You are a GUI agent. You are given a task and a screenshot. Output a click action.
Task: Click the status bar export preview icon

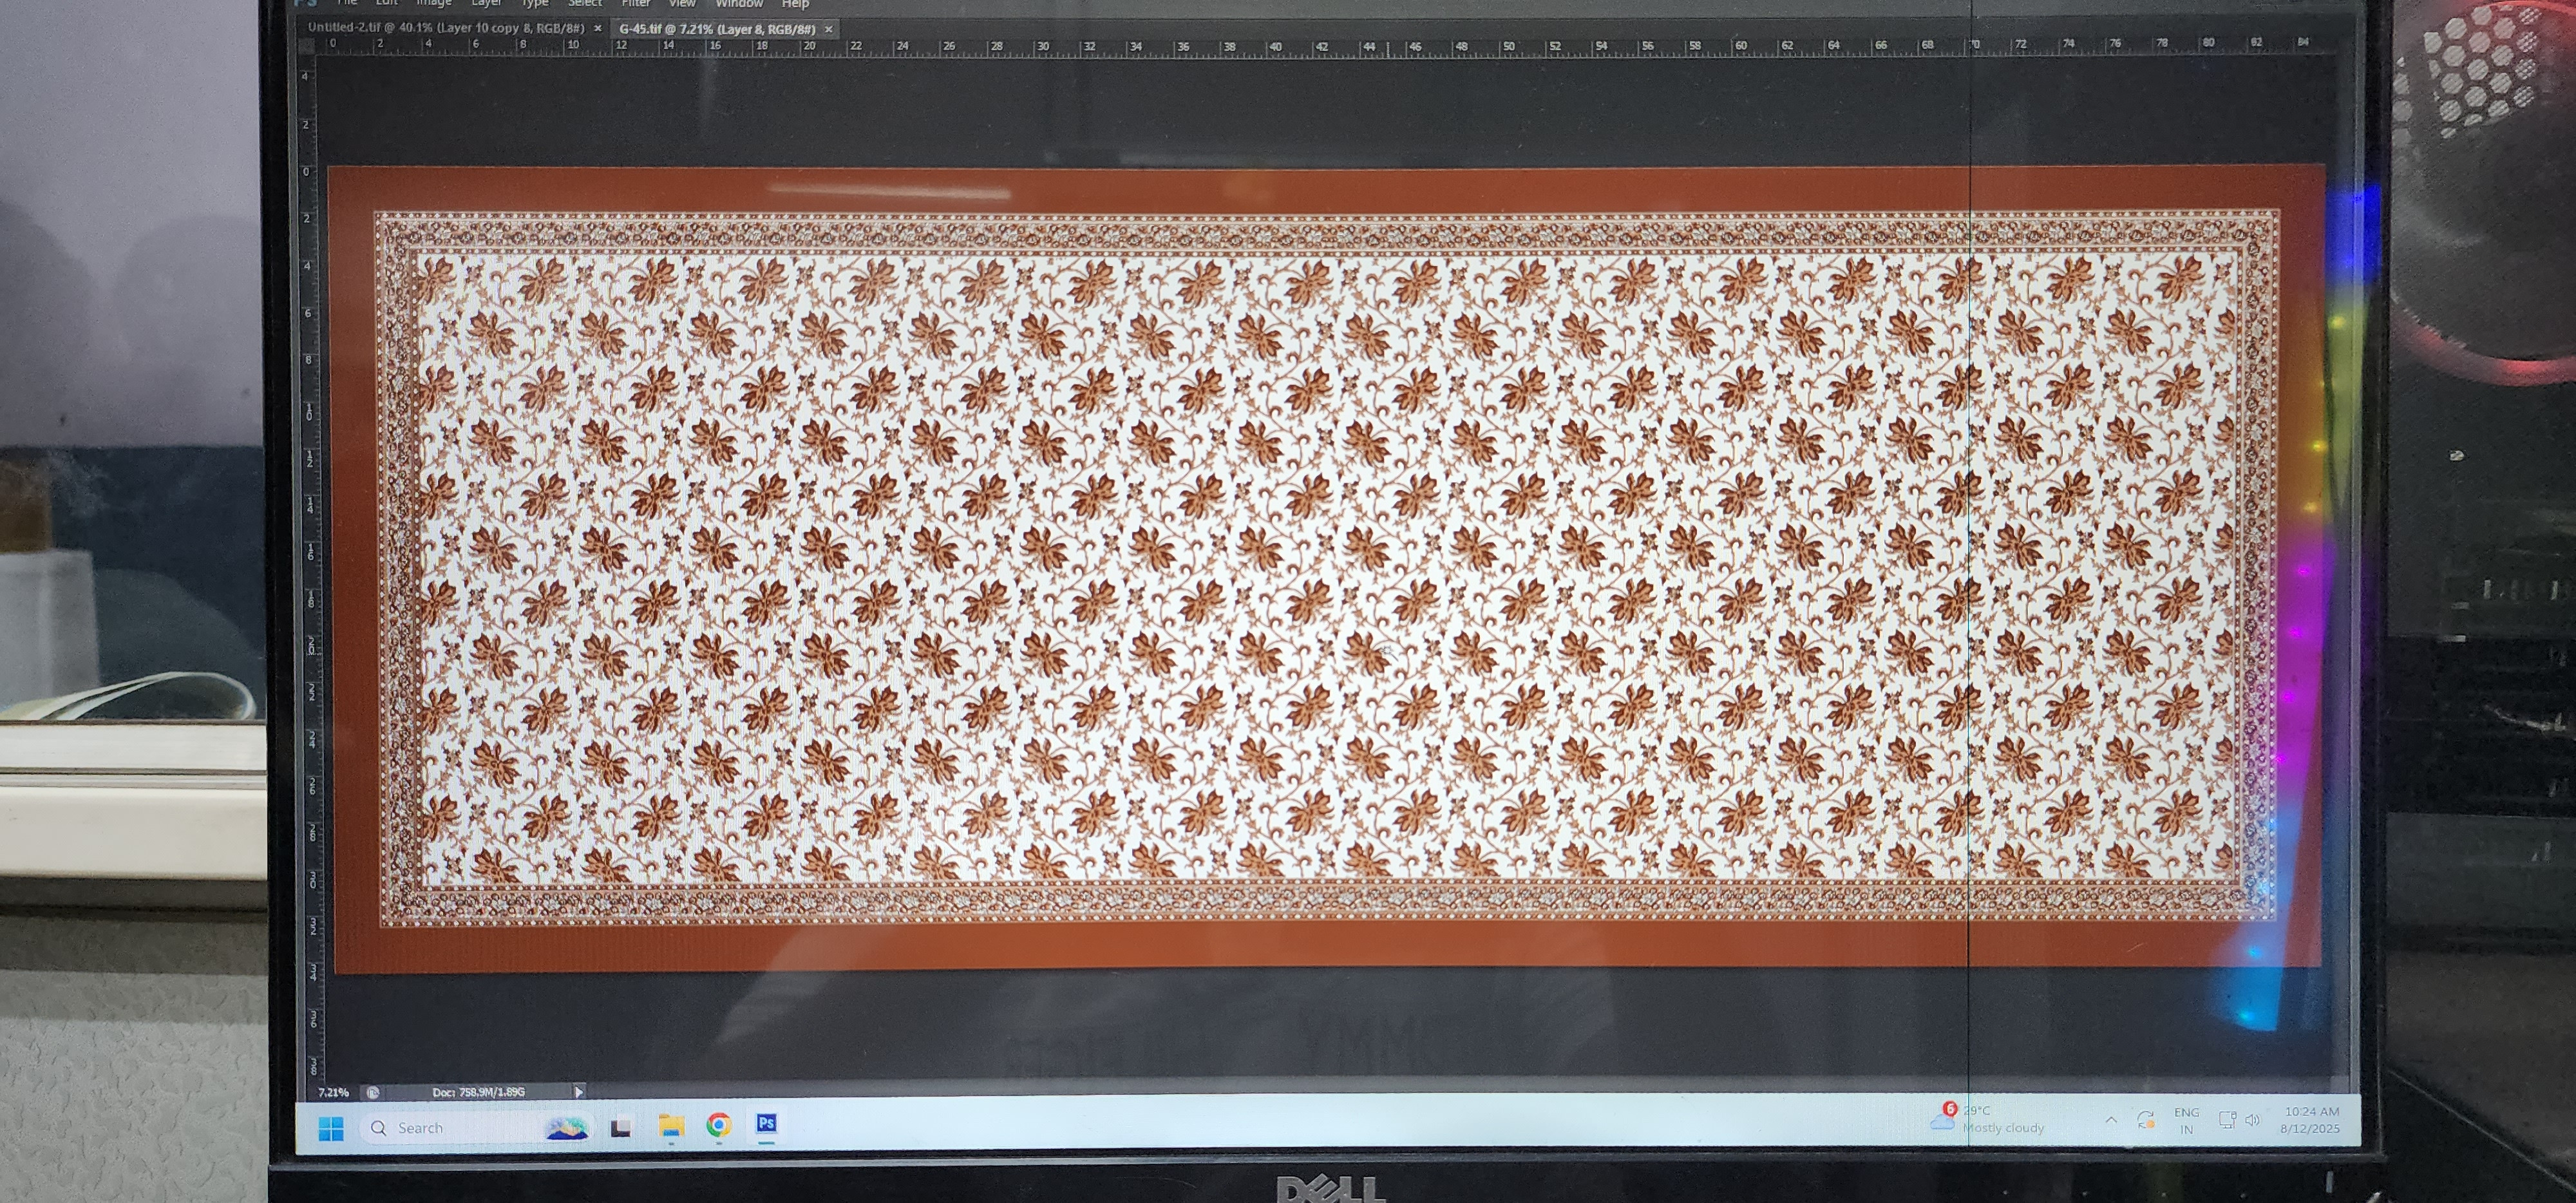(373, 1092)
